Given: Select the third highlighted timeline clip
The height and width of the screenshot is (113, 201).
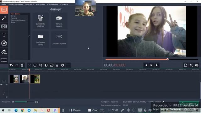Looking at the screenshot, I should pos(35,79).
